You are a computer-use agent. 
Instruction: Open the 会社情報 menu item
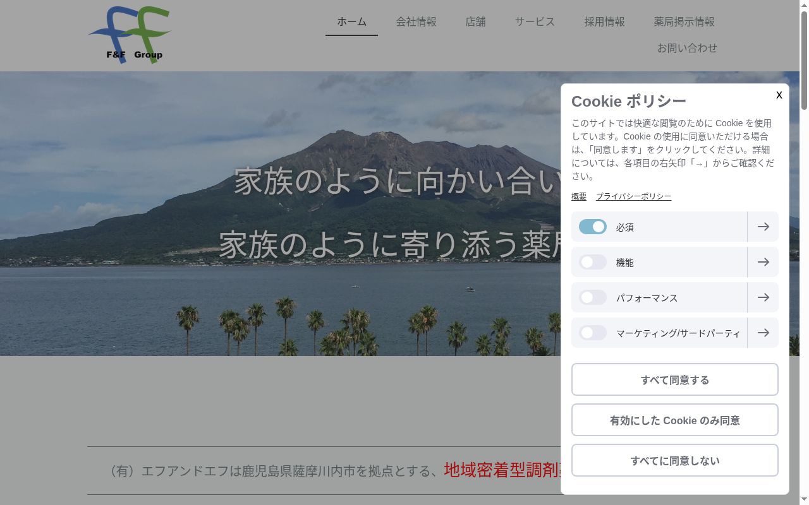416,21
